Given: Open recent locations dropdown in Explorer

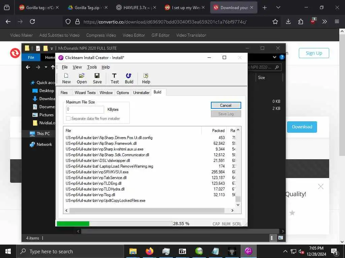Looking at the screenshot, I should [46, 67].
